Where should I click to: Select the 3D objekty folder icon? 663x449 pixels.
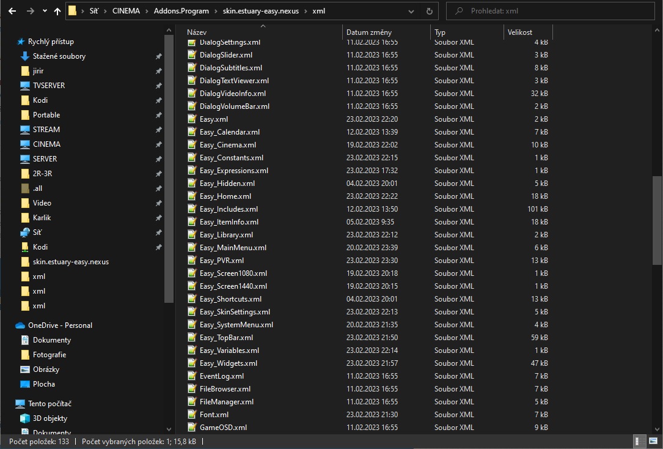tap(25, 418)
